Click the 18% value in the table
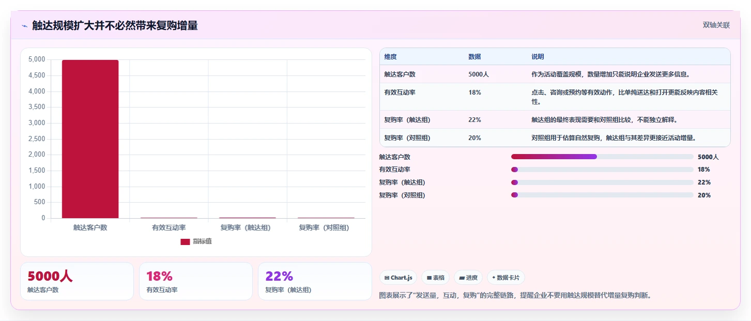This screenshot has height=321, width=751. click(474, 92)
